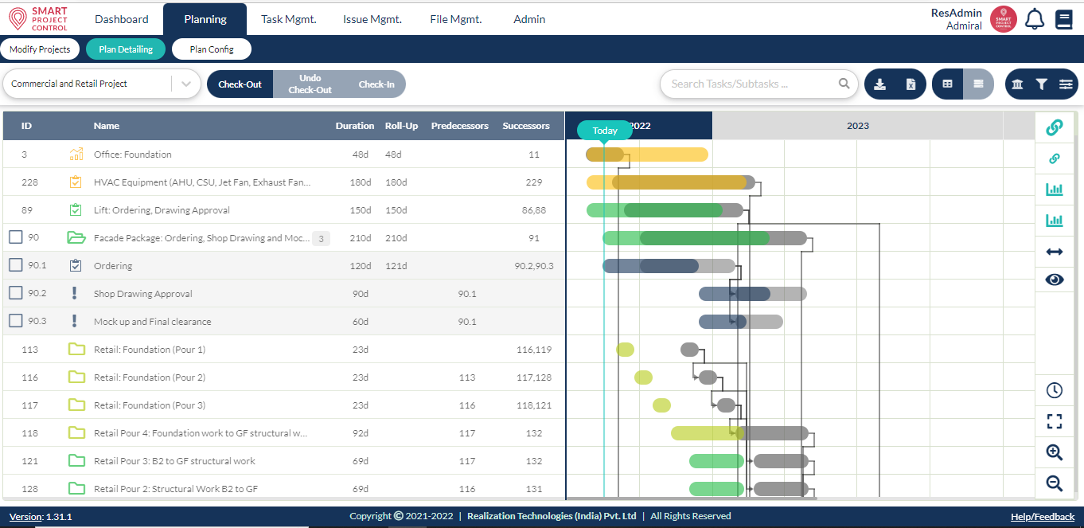Click the Today marker on the timeline
Image resolution: width=1084 pixels, height=528 pixels.
(x=603, y=130)
